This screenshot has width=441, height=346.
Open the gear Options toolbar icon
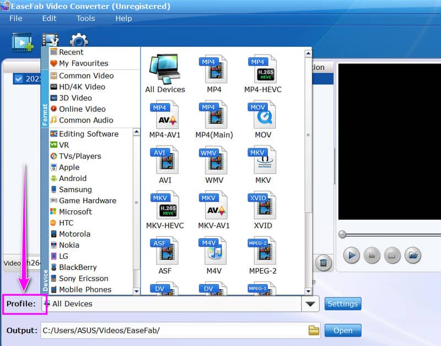click(x=79, y=40)
